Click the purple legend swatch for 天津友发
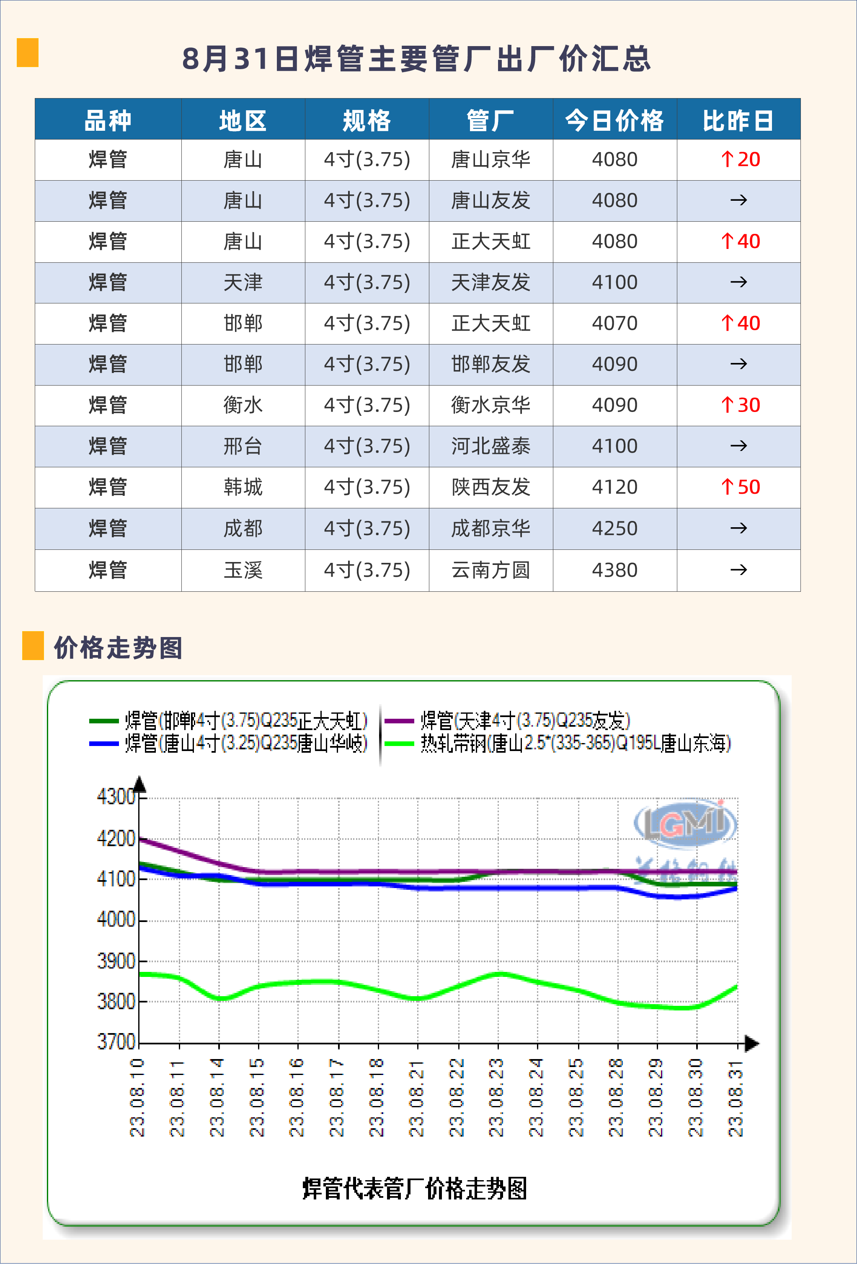Viewport: 857px width, 1264px height. [400, 721]
